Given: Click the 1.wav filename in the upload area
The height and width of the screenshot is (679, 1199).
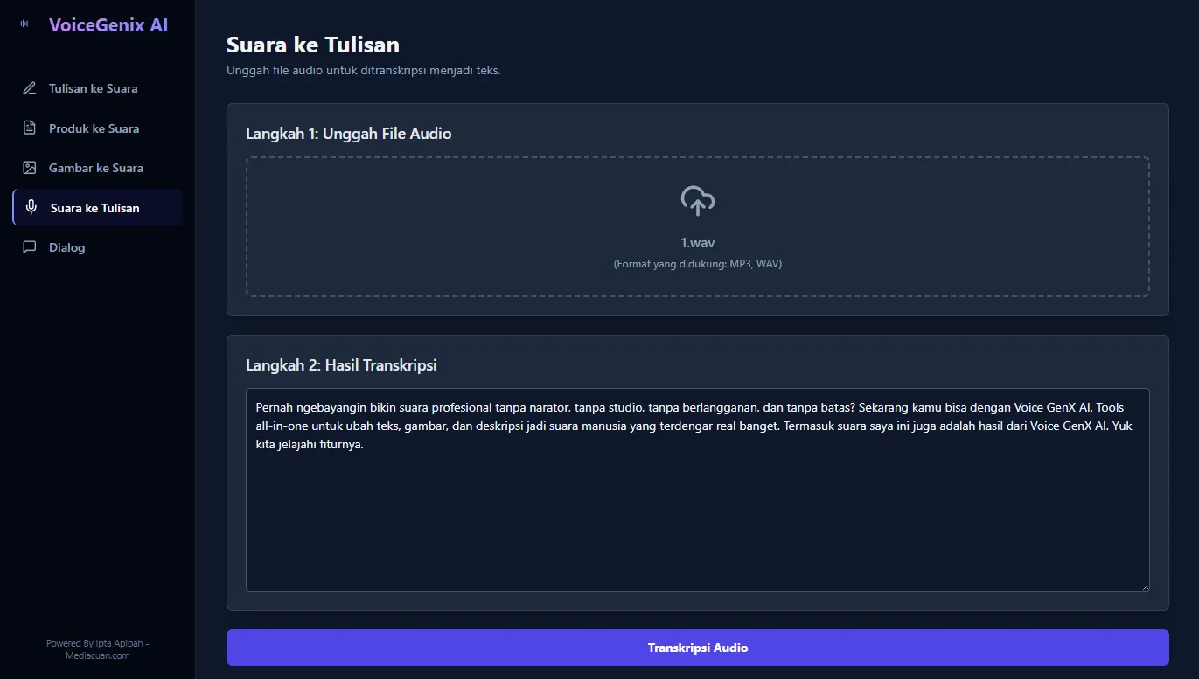Looking at the screenshot, I should pyautogui.click(x=697, y=242).
